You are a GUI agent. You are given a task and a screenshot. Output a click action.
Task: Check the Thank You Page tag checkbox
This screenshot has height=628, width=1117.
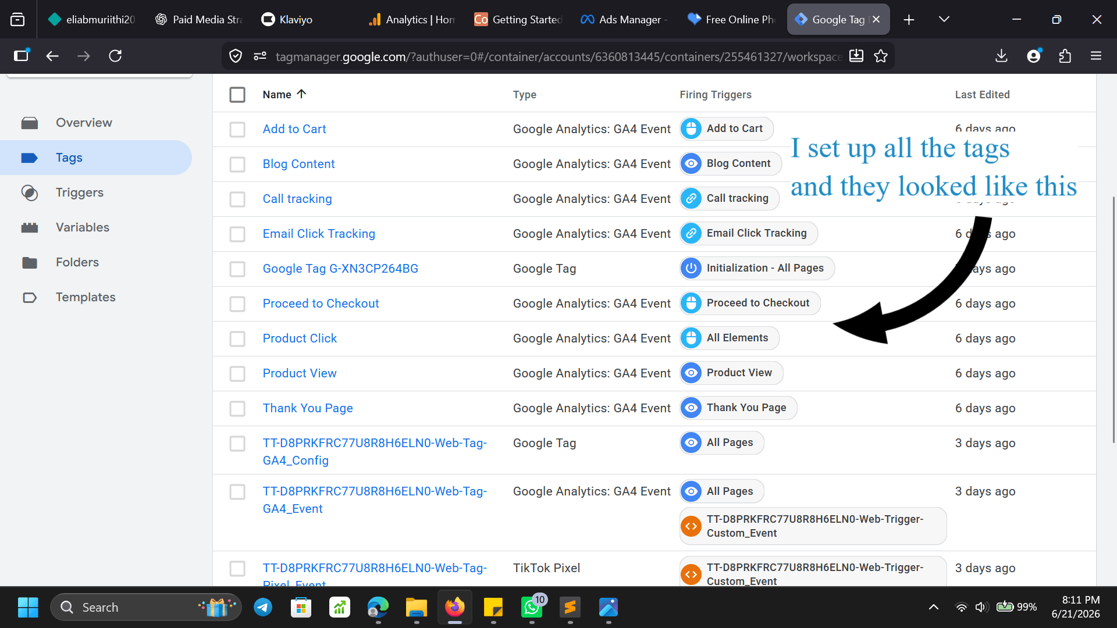[237, 408]
